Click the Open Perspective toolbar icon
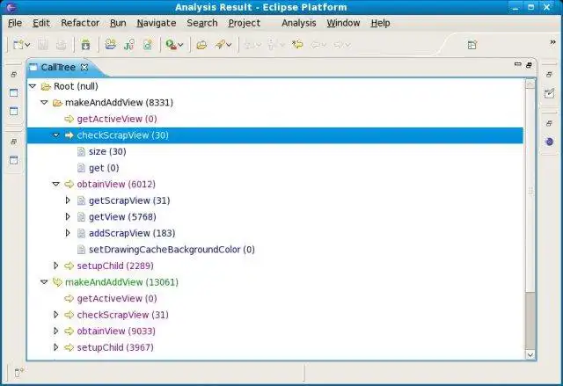Image resolution: width=563 pixels, height=386 pixels. coord(472,45)
